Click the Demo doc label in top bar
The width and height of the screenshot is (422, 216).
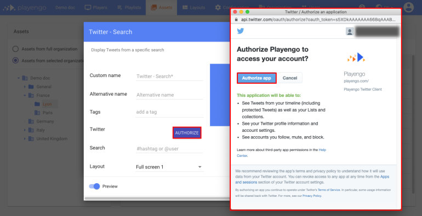[x=65, y=8]
